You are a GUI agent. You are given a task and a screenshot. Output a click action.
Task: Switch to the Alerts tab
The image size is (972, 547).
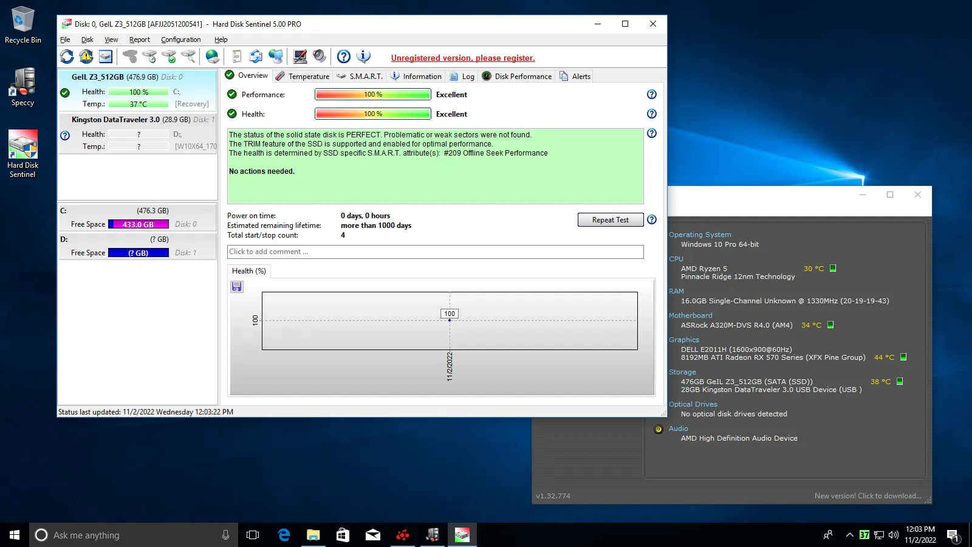[575, 76]
